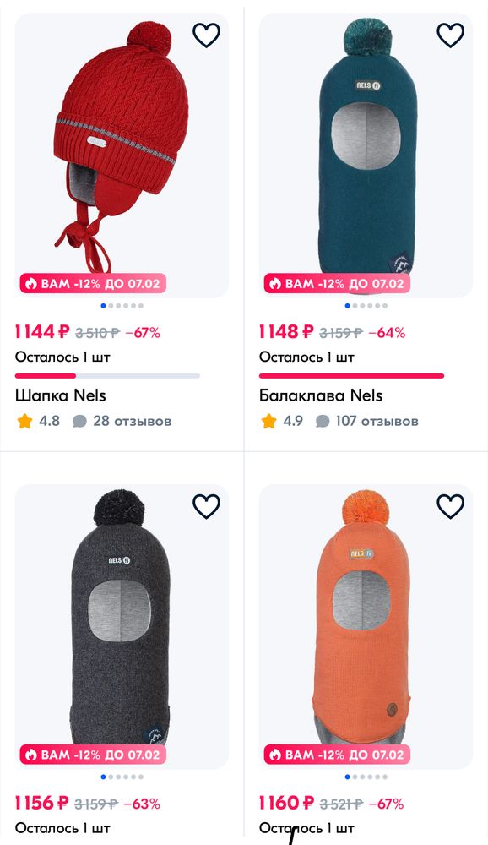Click the star icon showing 4.9 rating
Screen dimensions: 488x845
point(268,420)
